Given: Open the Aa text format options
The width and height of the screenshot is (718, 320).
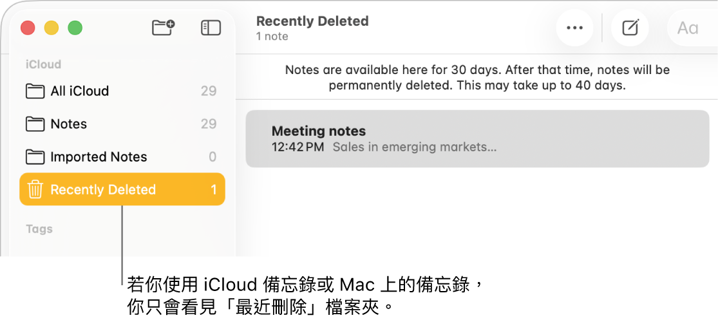Looking at the screenshot, I should [x=688, y=28].
